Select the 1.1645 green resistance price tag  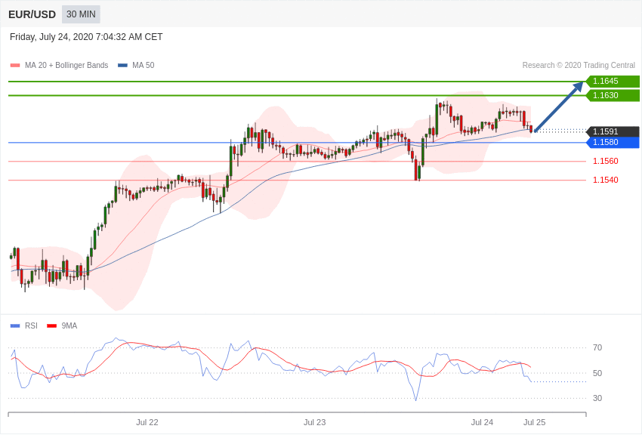(x=613, y=82)
